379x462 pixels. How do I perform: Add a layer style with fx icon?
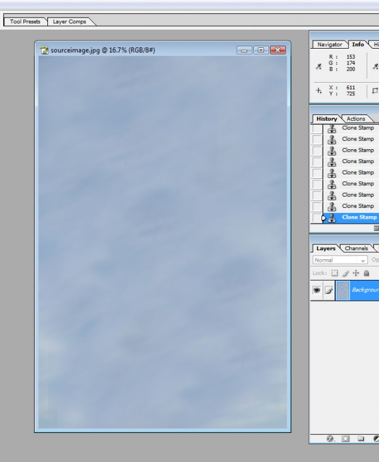330,439
